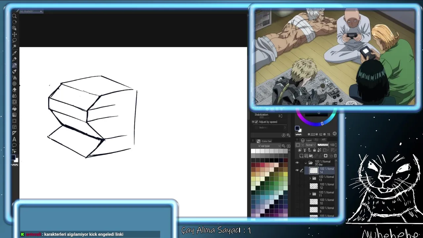Adjust the Stabilization value stepper
The width and height of the screenshot is (423, 238).
point(281,116)
